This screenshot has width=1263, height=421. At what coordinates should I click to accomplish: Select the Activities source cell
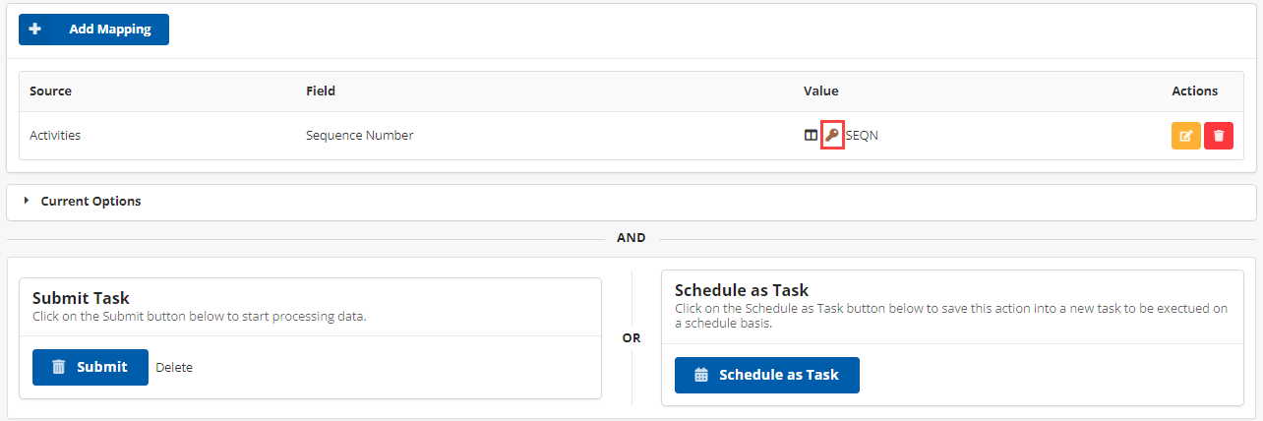(55, 136)
